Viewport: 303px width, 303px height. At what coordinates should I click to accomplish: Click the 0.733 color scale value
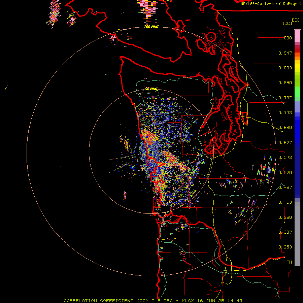[285, 113]
